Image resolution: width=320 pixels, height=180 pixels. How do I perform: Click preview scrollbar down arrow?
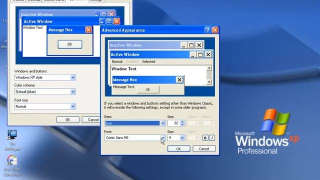[209, 82]
